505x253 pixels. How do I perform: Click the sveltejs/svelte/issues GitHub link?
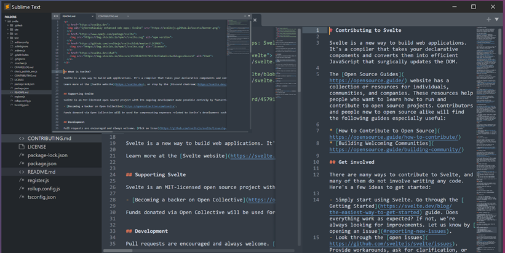pos(392,244)
